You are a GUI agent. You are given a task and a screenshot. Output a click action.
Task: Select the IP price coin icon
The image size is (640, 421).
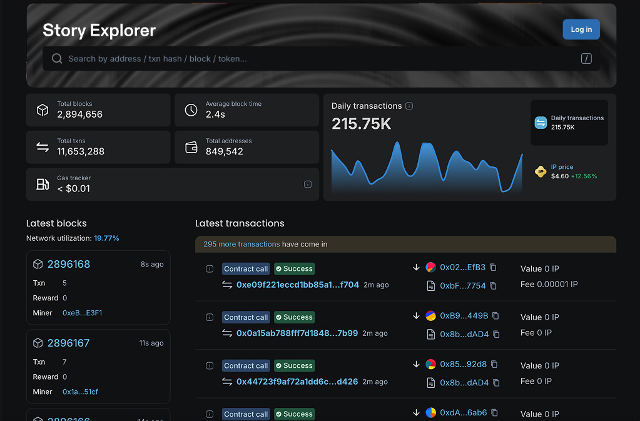[x=541, y=172]
